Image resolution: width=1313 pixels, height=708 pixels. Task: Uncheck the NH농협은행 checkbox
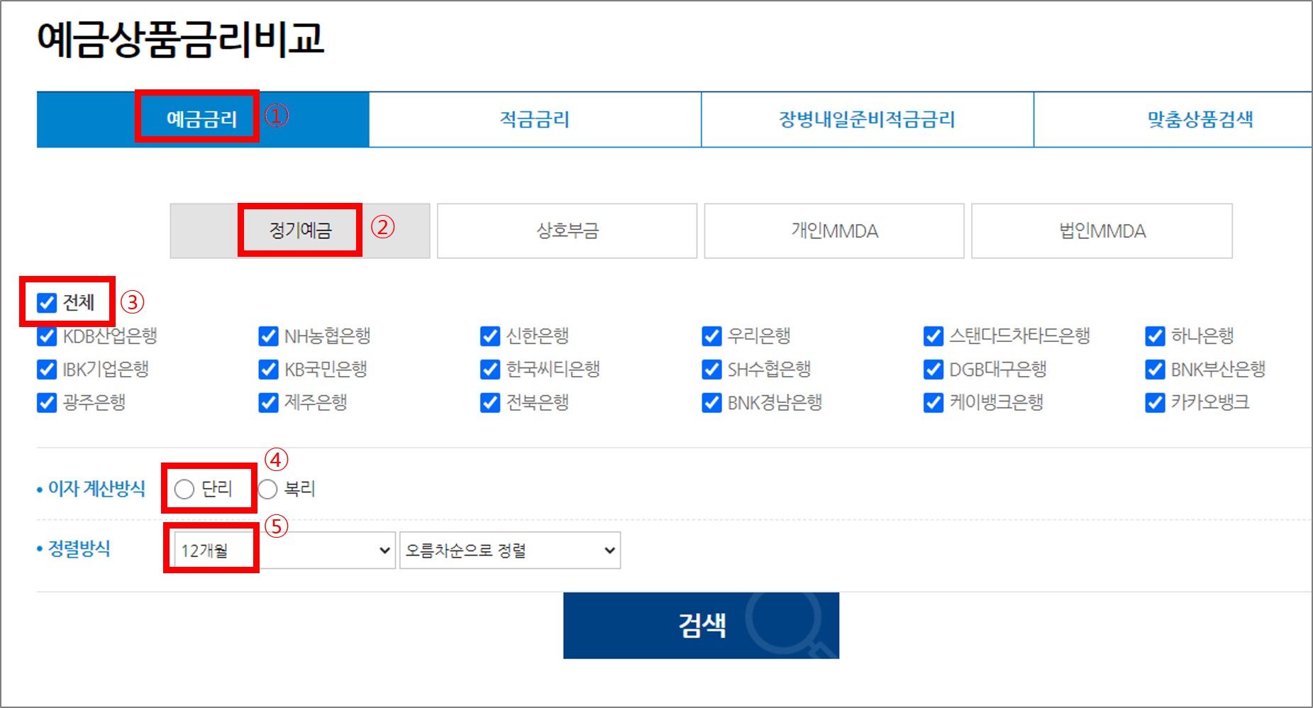pos(268,336)
